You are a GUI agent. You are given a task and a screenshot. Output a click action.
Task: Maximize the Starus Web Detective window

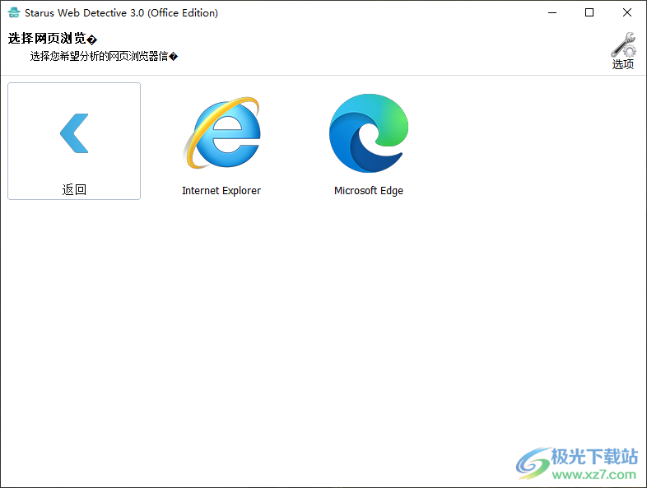point(589,13)
